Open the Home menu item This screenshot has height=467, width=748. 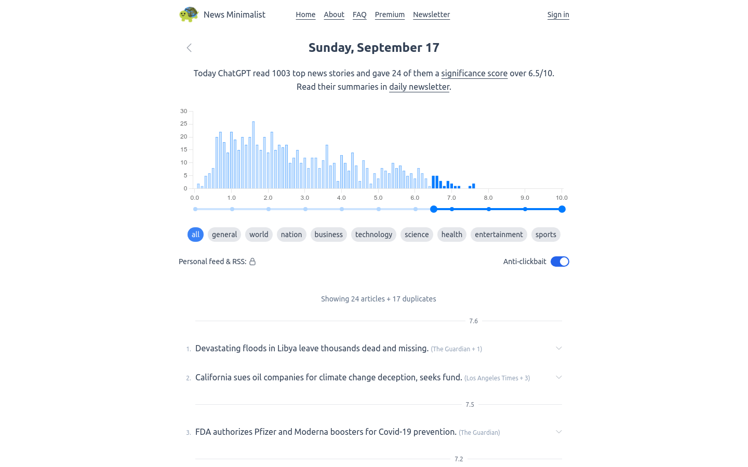(x=305, y=15)
